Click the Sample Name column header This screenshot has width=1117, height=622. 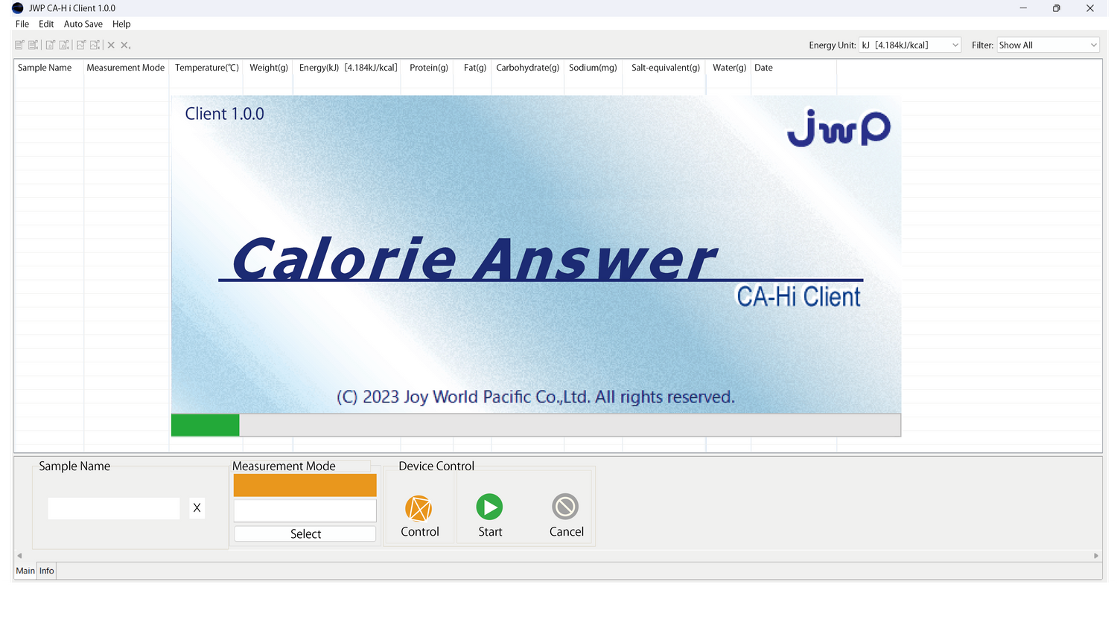click(45, 68)
